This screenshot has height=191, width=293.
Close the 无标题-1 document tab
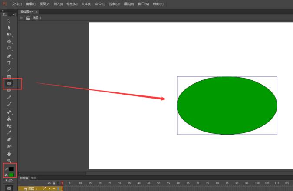(36, 12)
